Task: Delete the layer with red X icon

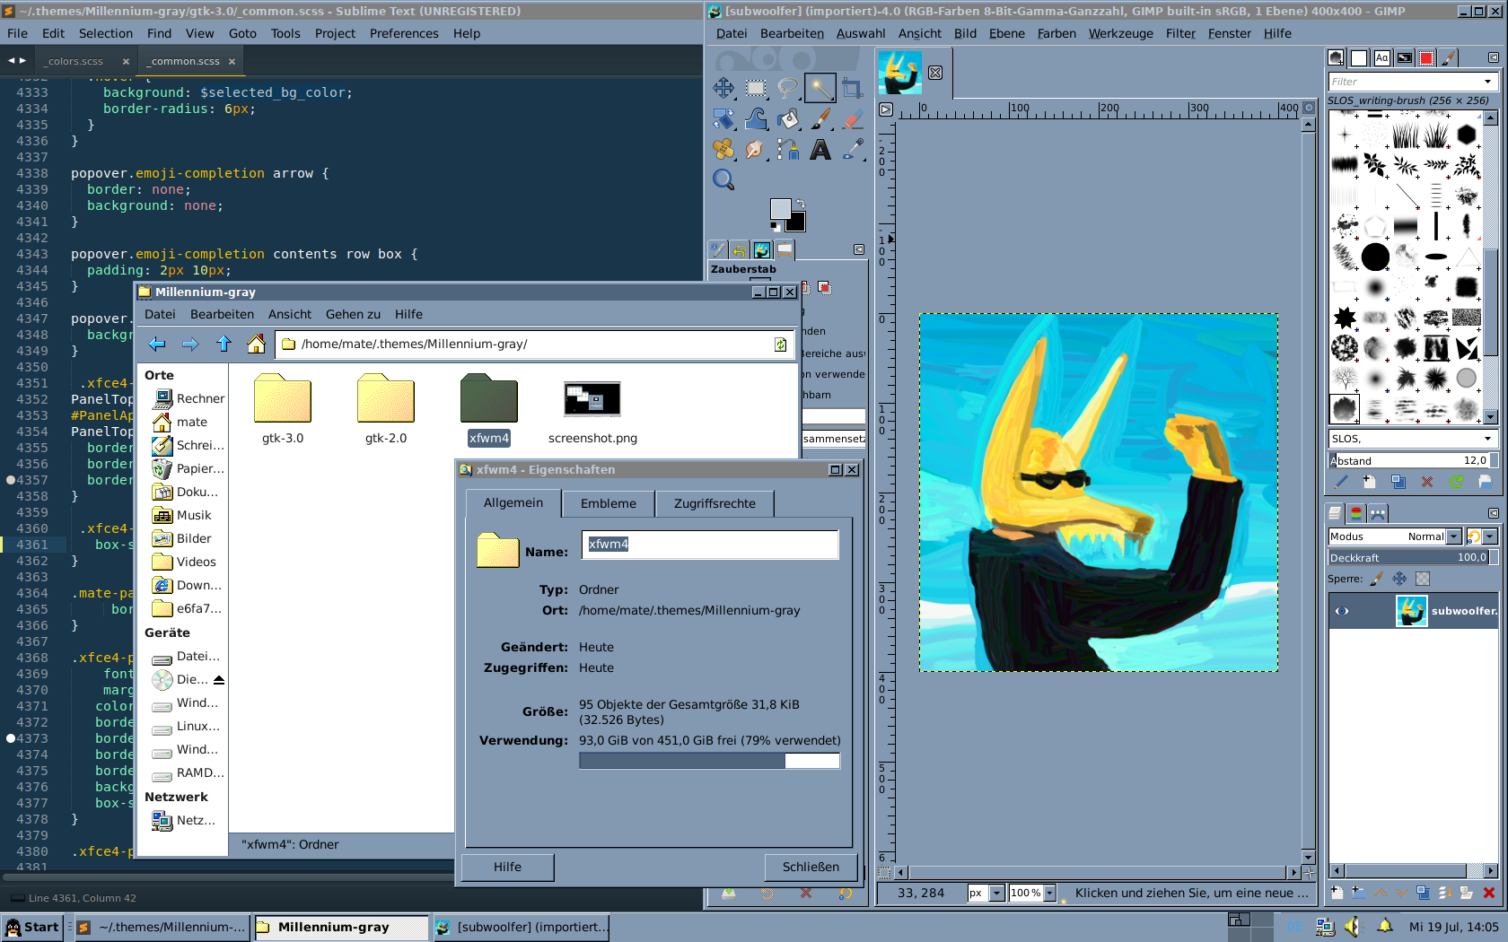Action: pos(1489,893)
